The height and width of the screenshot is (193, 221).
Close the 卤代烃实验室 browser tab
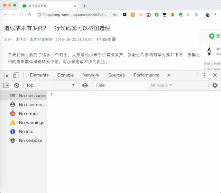pyautogui.click(x=75, y=6)
